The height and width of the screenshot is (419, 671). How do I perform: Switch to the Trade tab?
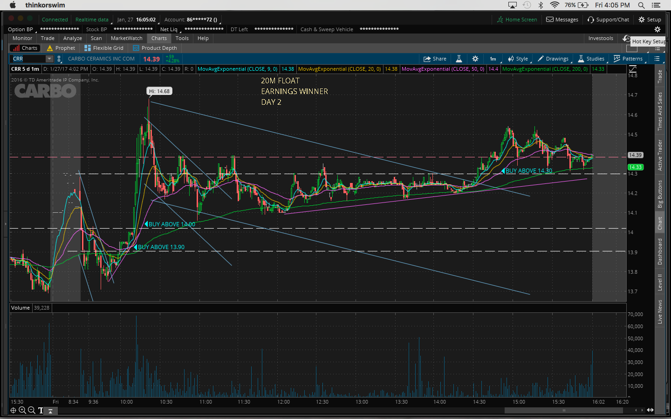(x=48, y=38)
